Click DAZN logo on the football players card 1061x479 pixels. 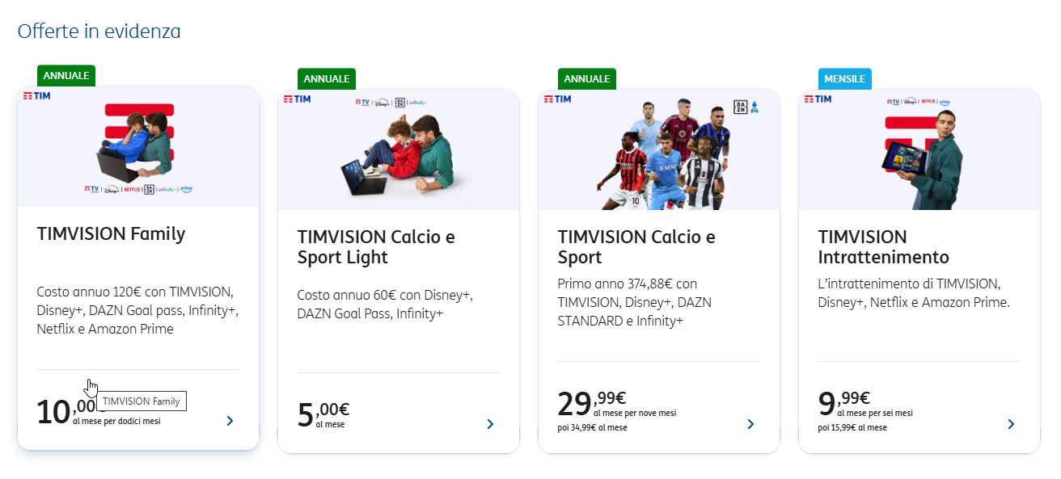pyautogui.click(x=740, y=107)
